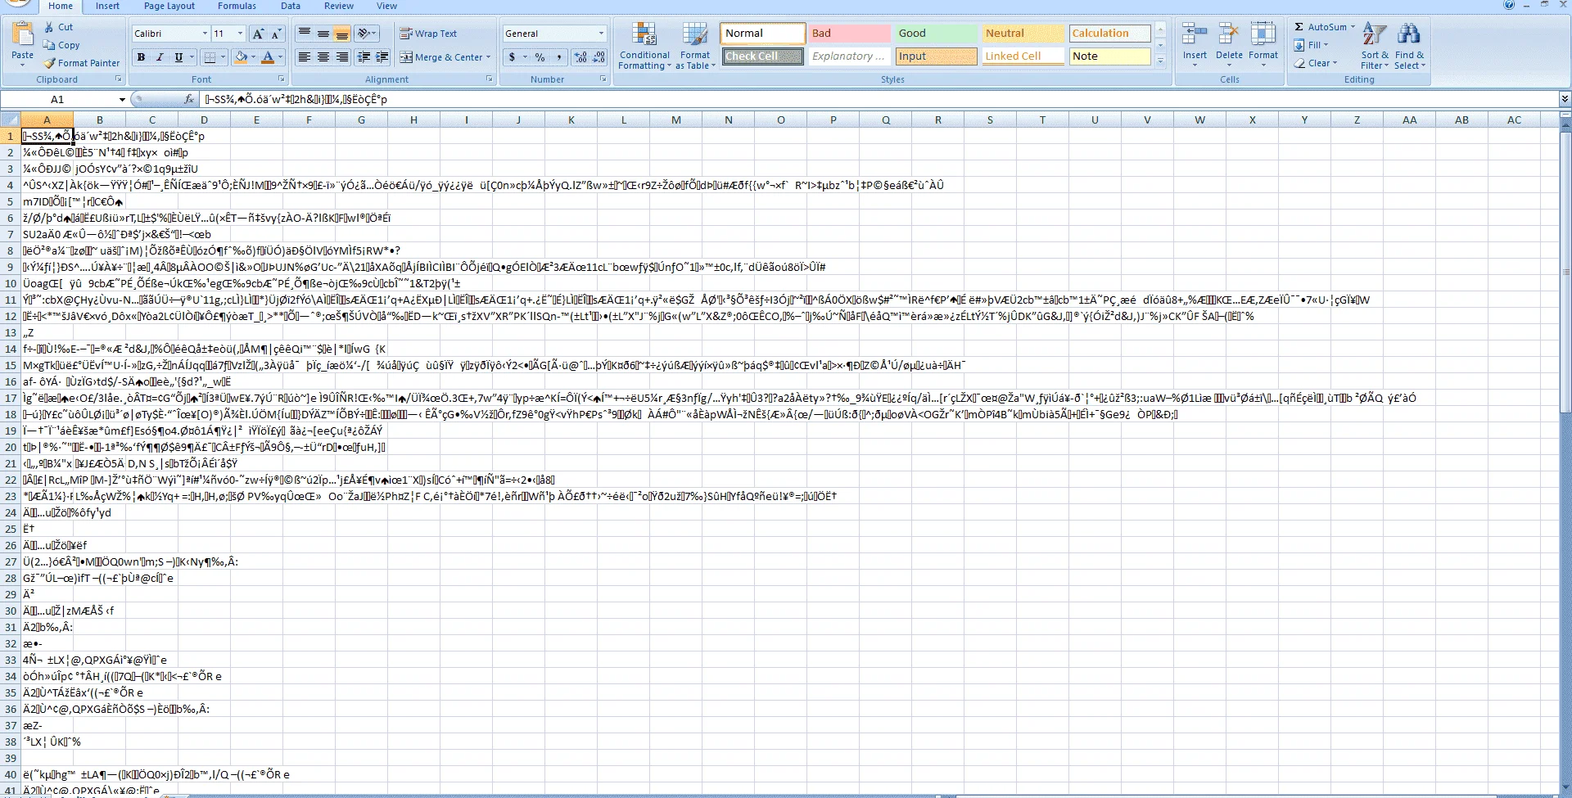
Task: Click the Copy button
Action: pos(62,45)
